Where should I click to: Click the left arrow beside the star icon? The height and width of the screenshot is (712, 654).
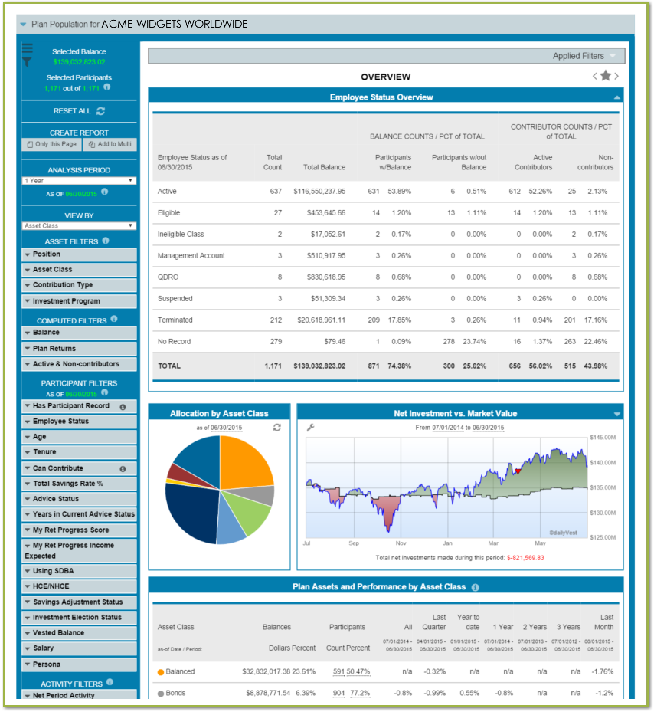594,76
